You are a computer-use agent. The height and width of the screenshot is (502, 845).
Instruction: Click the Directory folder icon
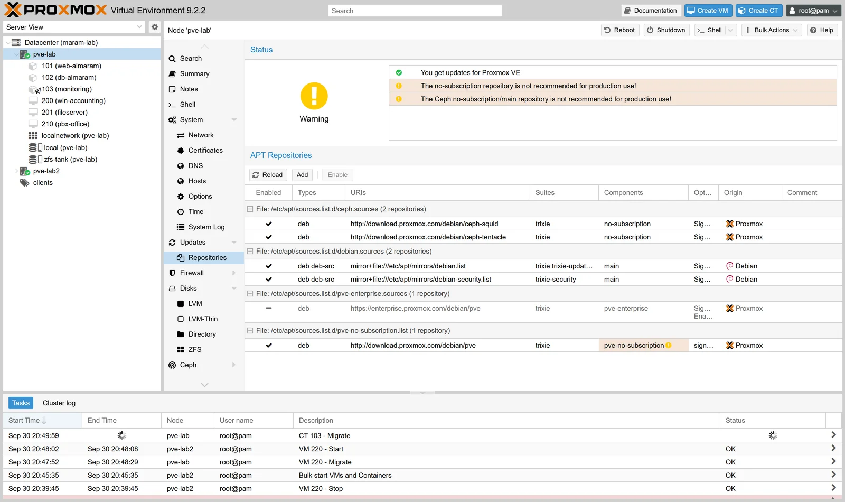coord(181,334)
